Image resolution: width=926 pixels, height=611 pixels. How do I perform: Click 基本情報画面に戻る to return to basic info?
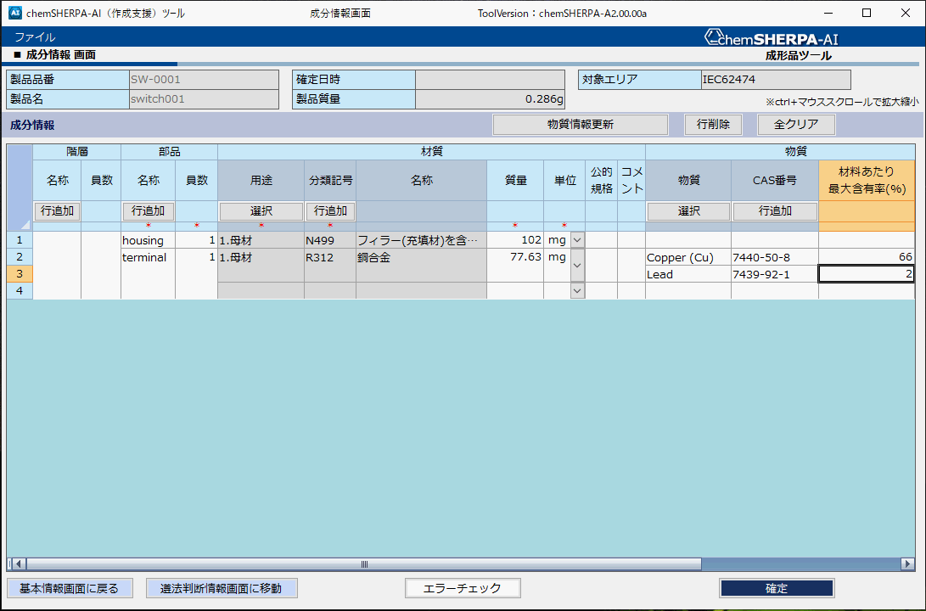70,587
